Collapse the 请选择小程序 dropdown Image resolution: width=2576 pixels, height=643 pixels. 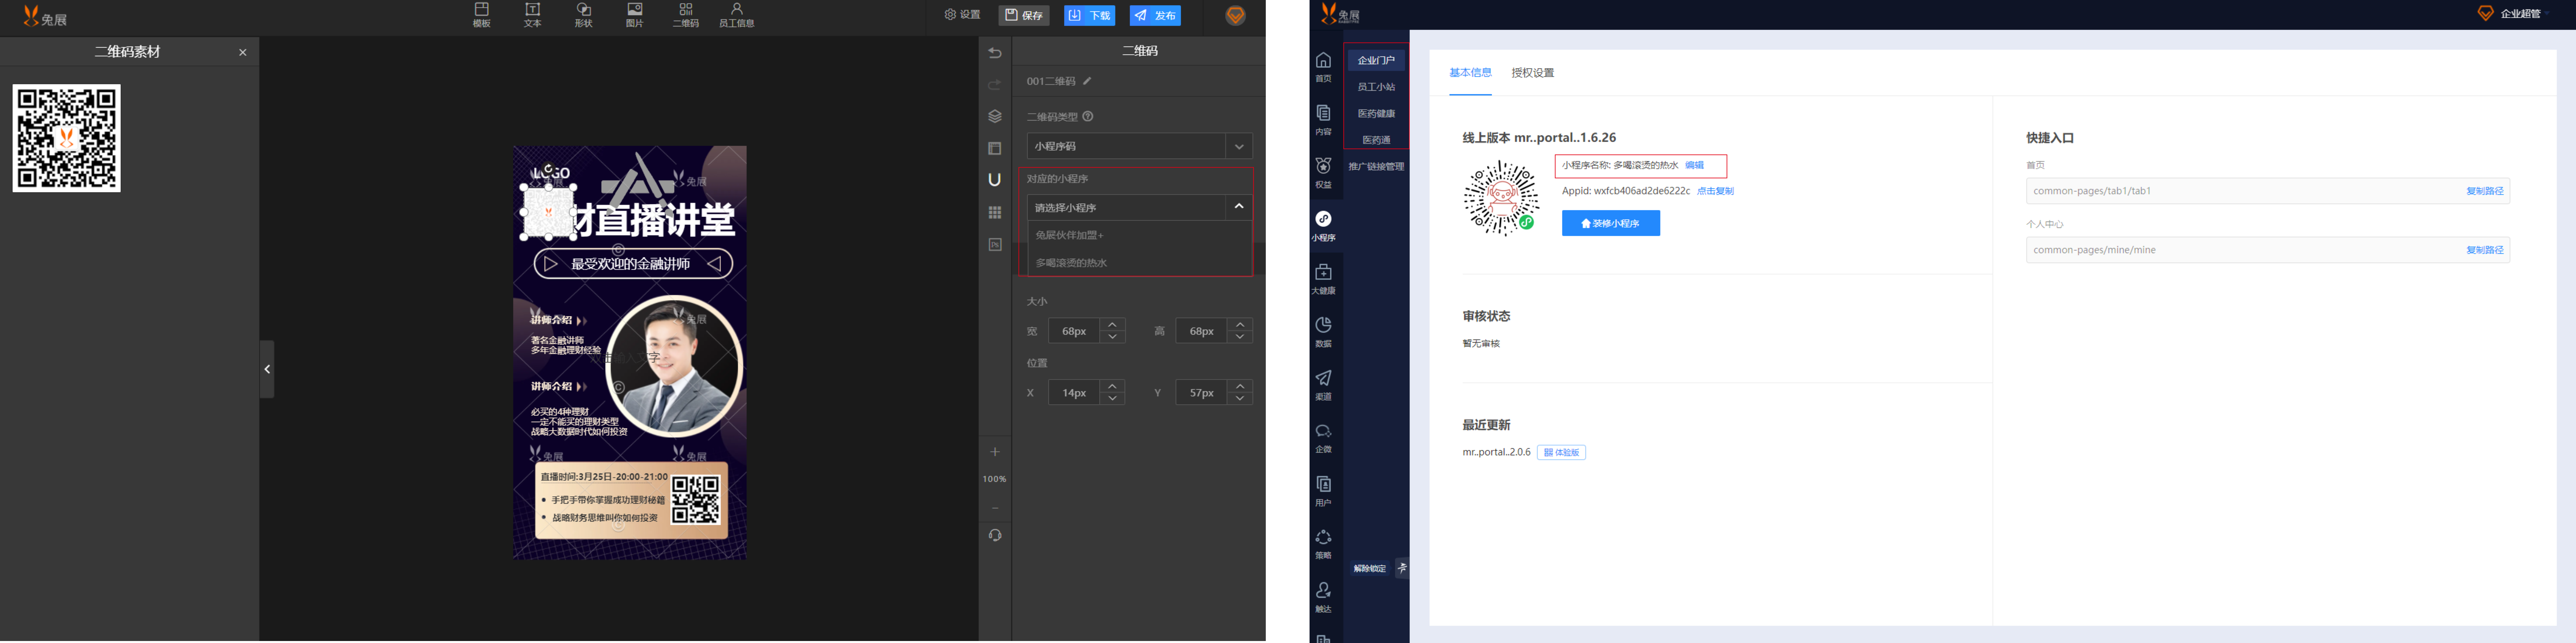click(1239, 207)
